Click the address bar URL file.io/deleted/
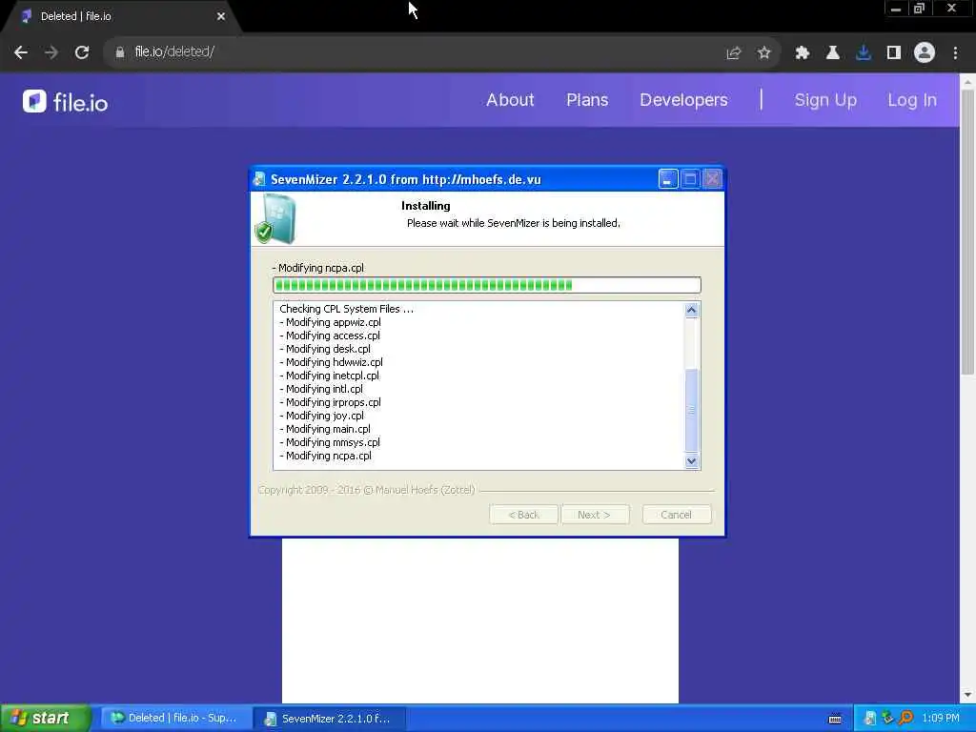 tap(174, 51)
